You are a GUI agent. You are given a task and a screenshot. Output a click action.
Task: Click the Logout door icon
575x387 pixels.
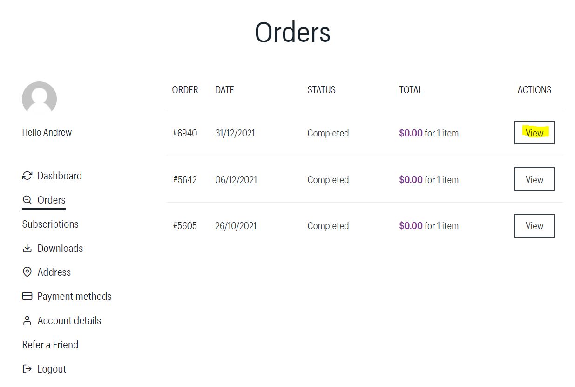pyautogui.click(x=27, y=369)
